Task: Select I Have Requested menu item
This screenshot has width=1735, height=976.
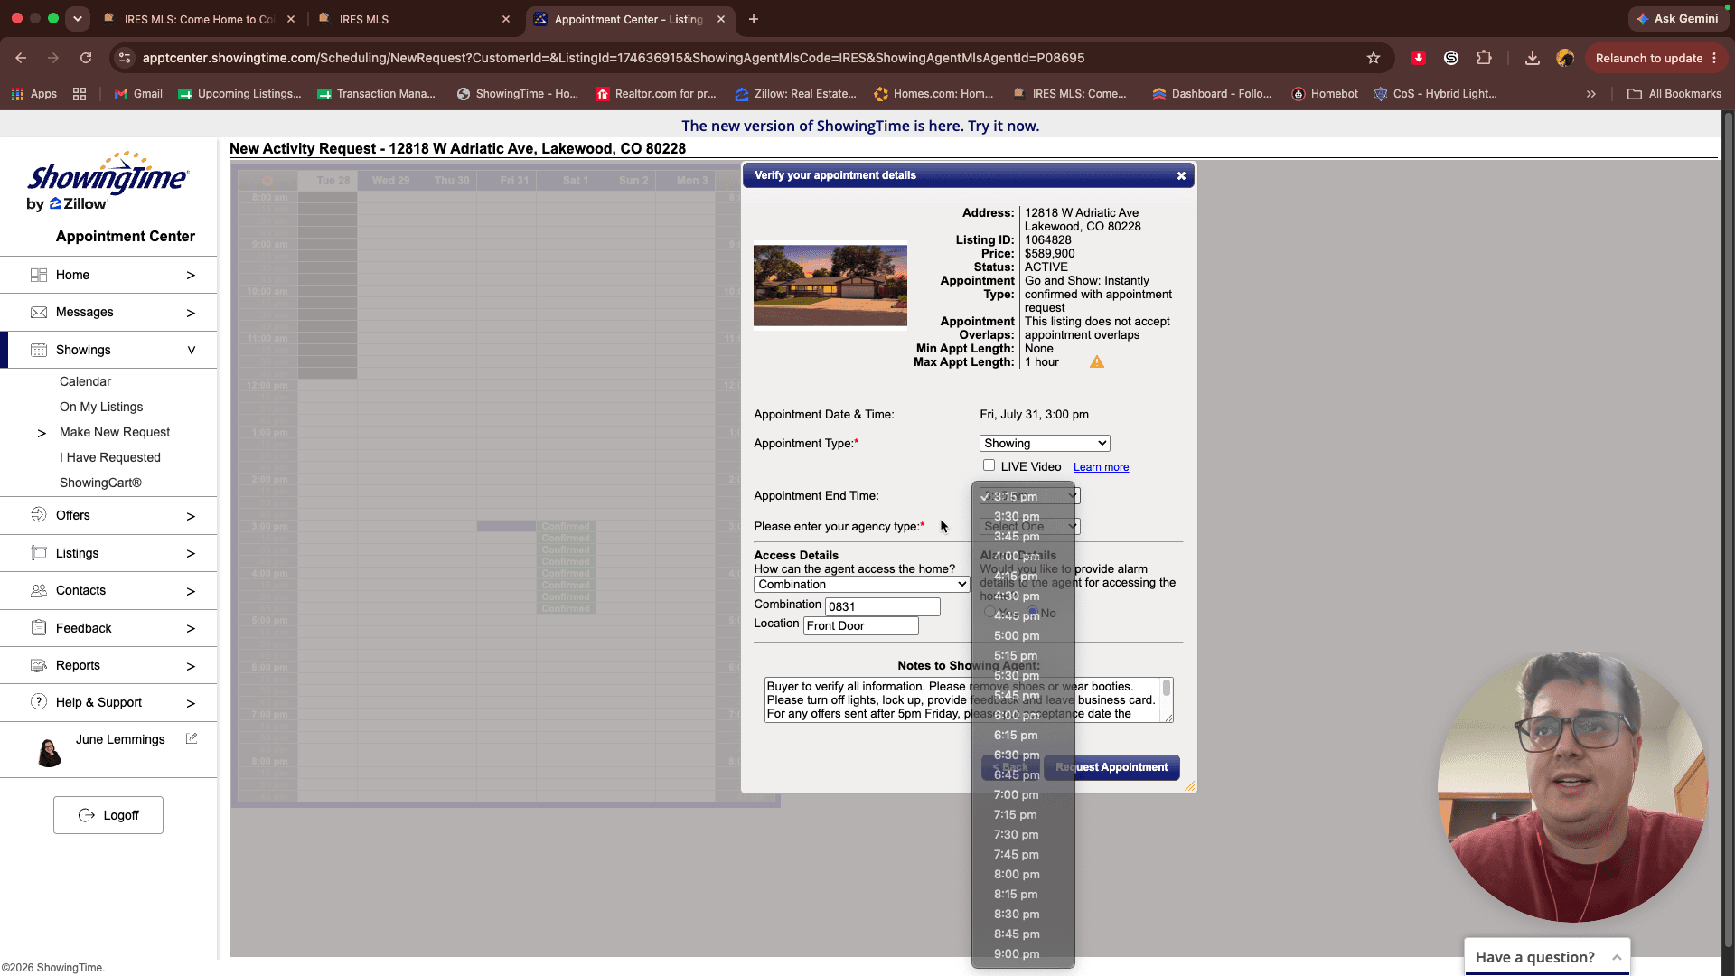Action: click(110, 457)
